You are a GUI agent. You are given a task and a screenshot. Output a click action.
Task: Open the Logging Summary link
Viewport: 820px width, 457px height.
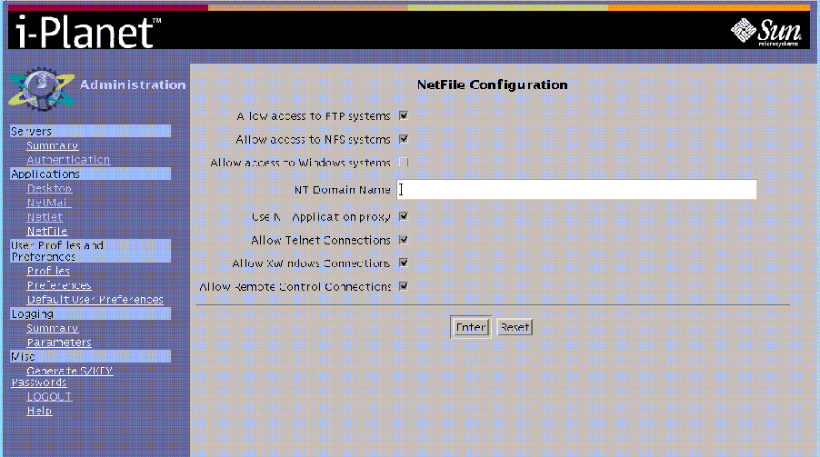tap(53, 328)
